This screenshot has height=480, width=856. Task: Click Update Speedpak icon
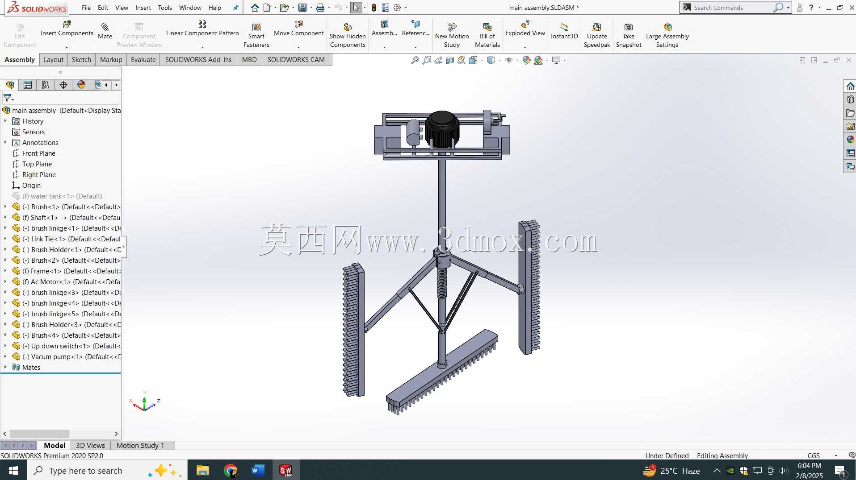[x=597, y=27]
